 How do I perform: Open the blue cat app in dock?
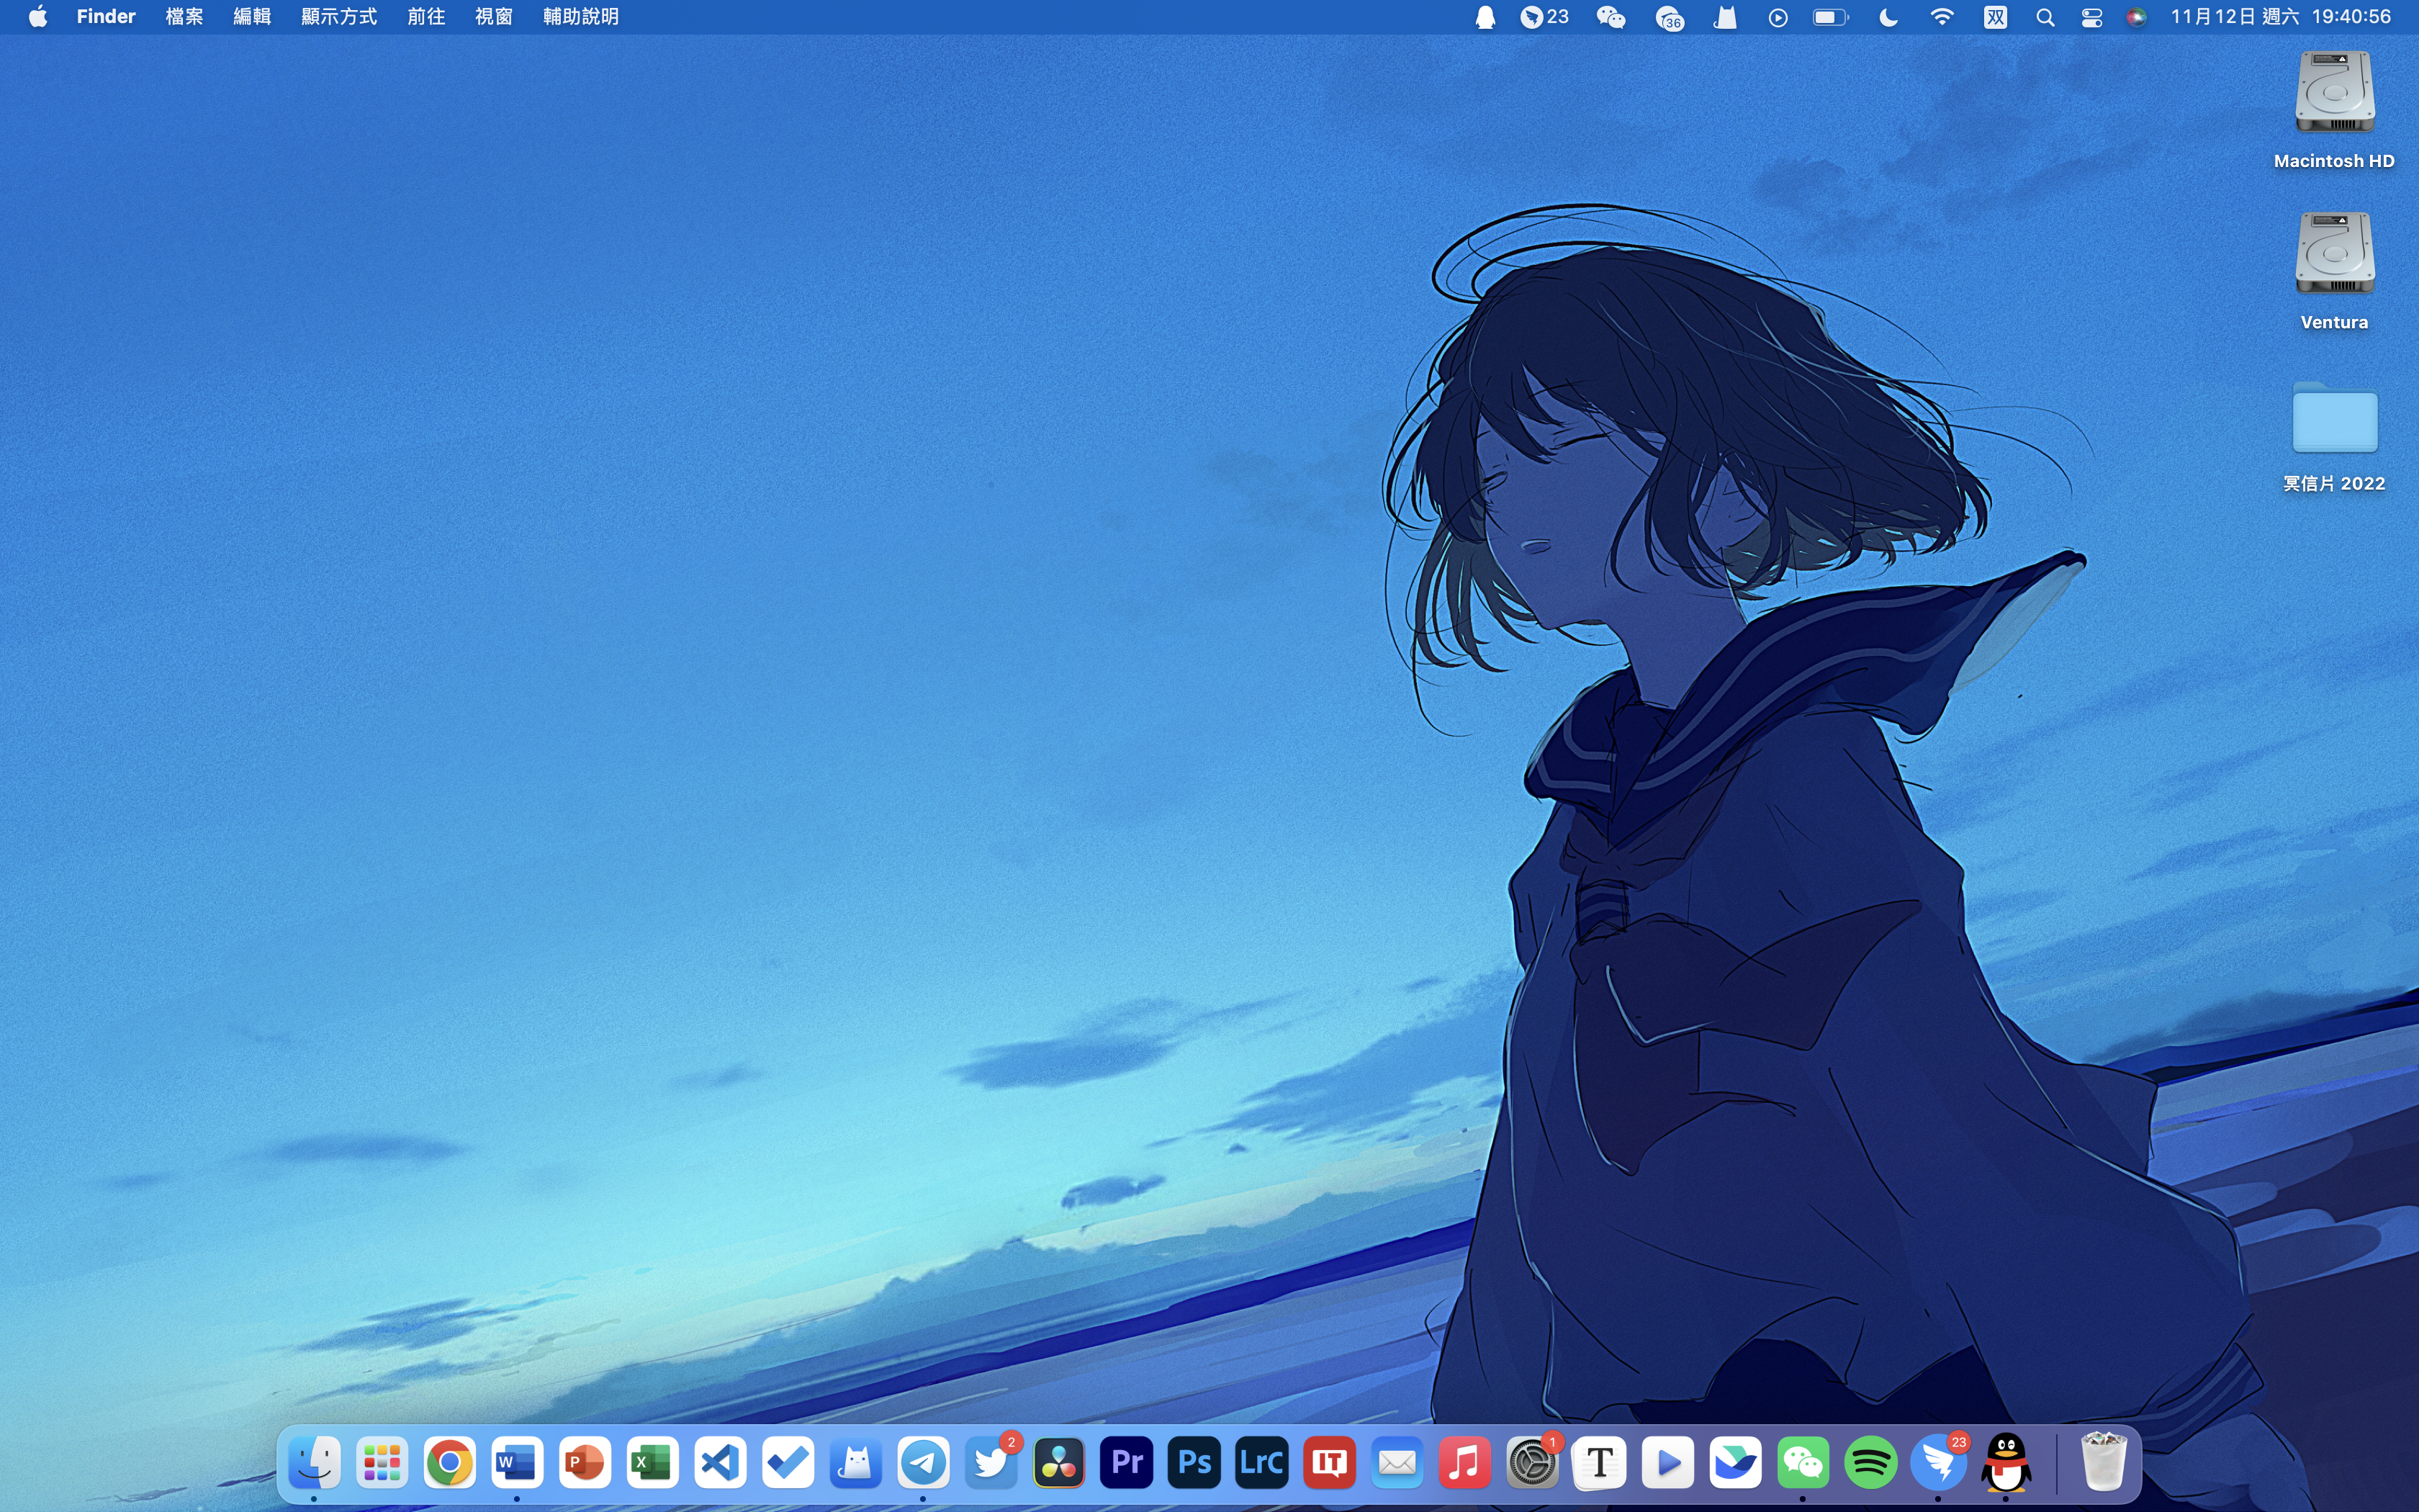(855, 1463)
